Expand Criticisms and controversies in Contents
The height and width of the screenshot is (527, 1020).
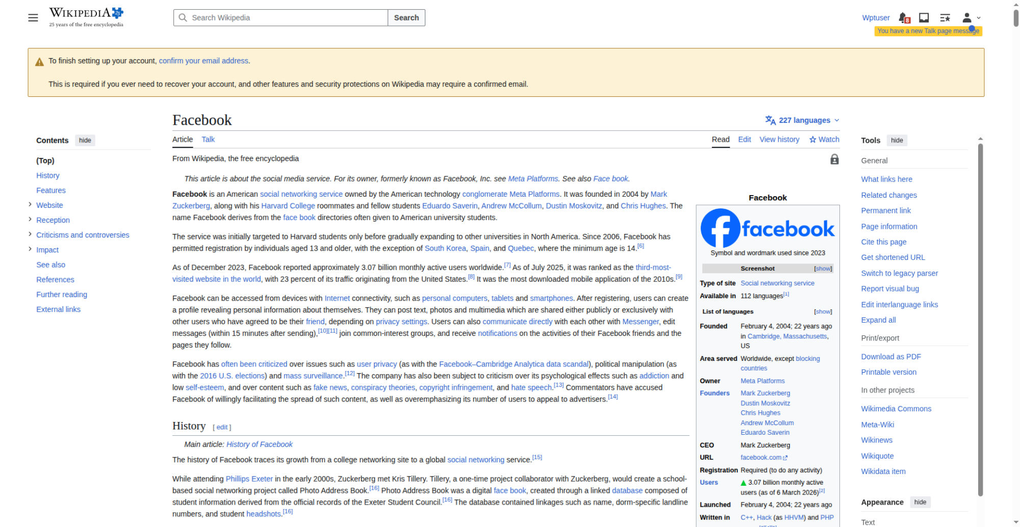click(x=30, y=234)
